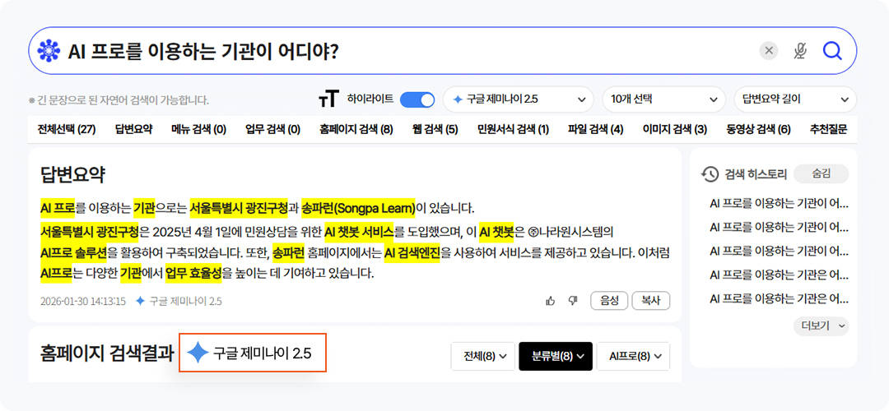
Task: Clear the search query with X icon
Action: [x=769, y=51]
